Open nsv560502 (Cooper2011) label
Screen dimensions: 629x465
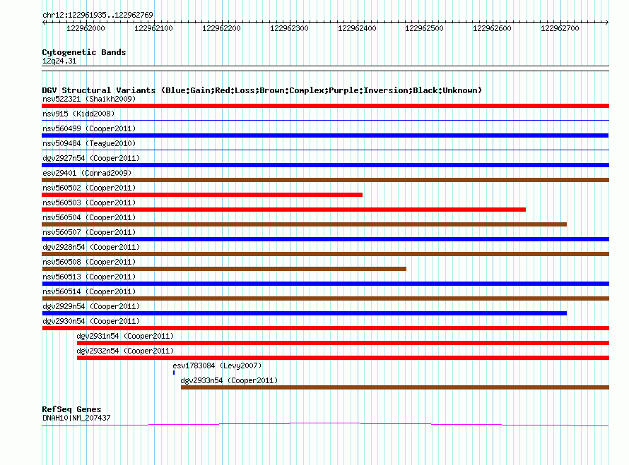pyautogui.click(x=89, y=188)
